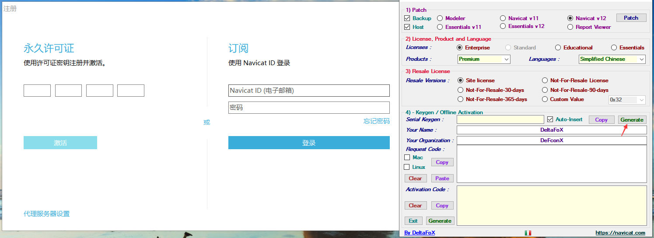Click Copy button under Request Code
This screenshot has width=654, height=238.
pos(442,162)
